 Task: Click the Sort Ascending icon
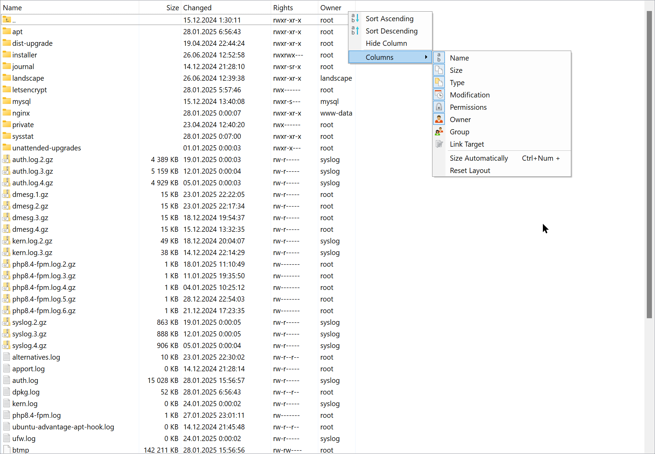click(355, 18)
